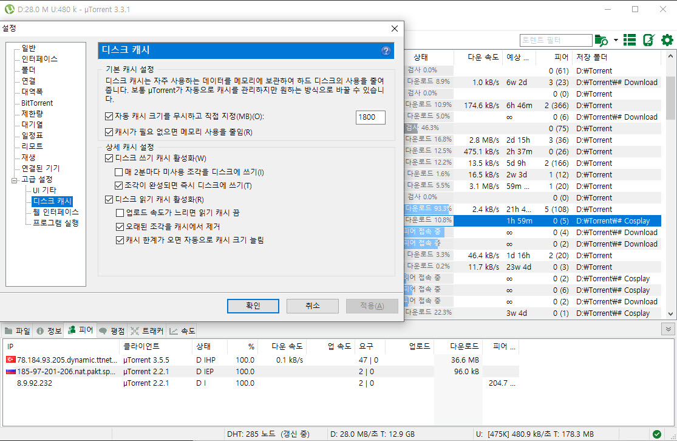Image resolution: width=677 pixels, height=441 pixels.
Task: Toggle auto increase cache size checkbox
Action: [120, 240]
